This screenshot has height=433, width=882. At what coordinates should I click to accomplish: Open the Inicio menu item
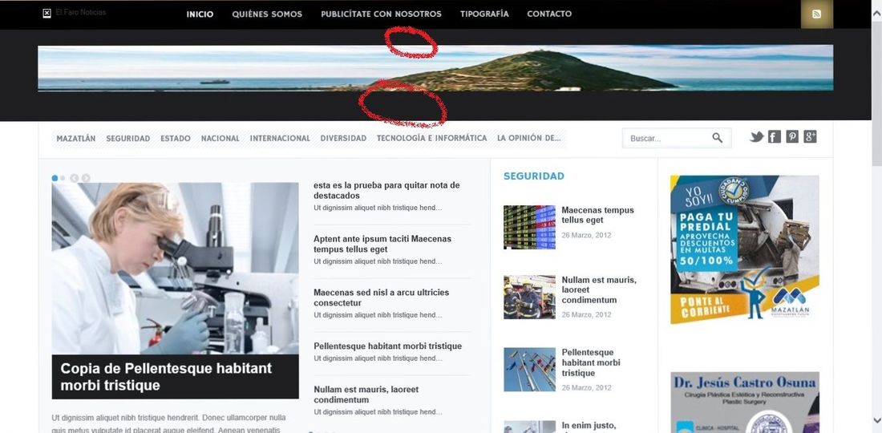coord(200,14)
